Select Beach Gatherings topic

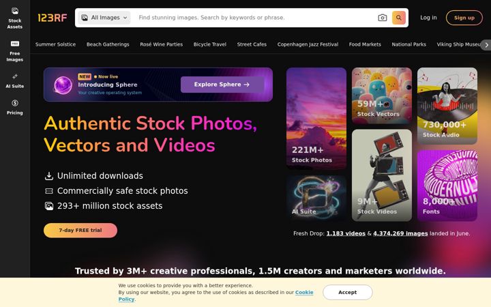point(108,44)
